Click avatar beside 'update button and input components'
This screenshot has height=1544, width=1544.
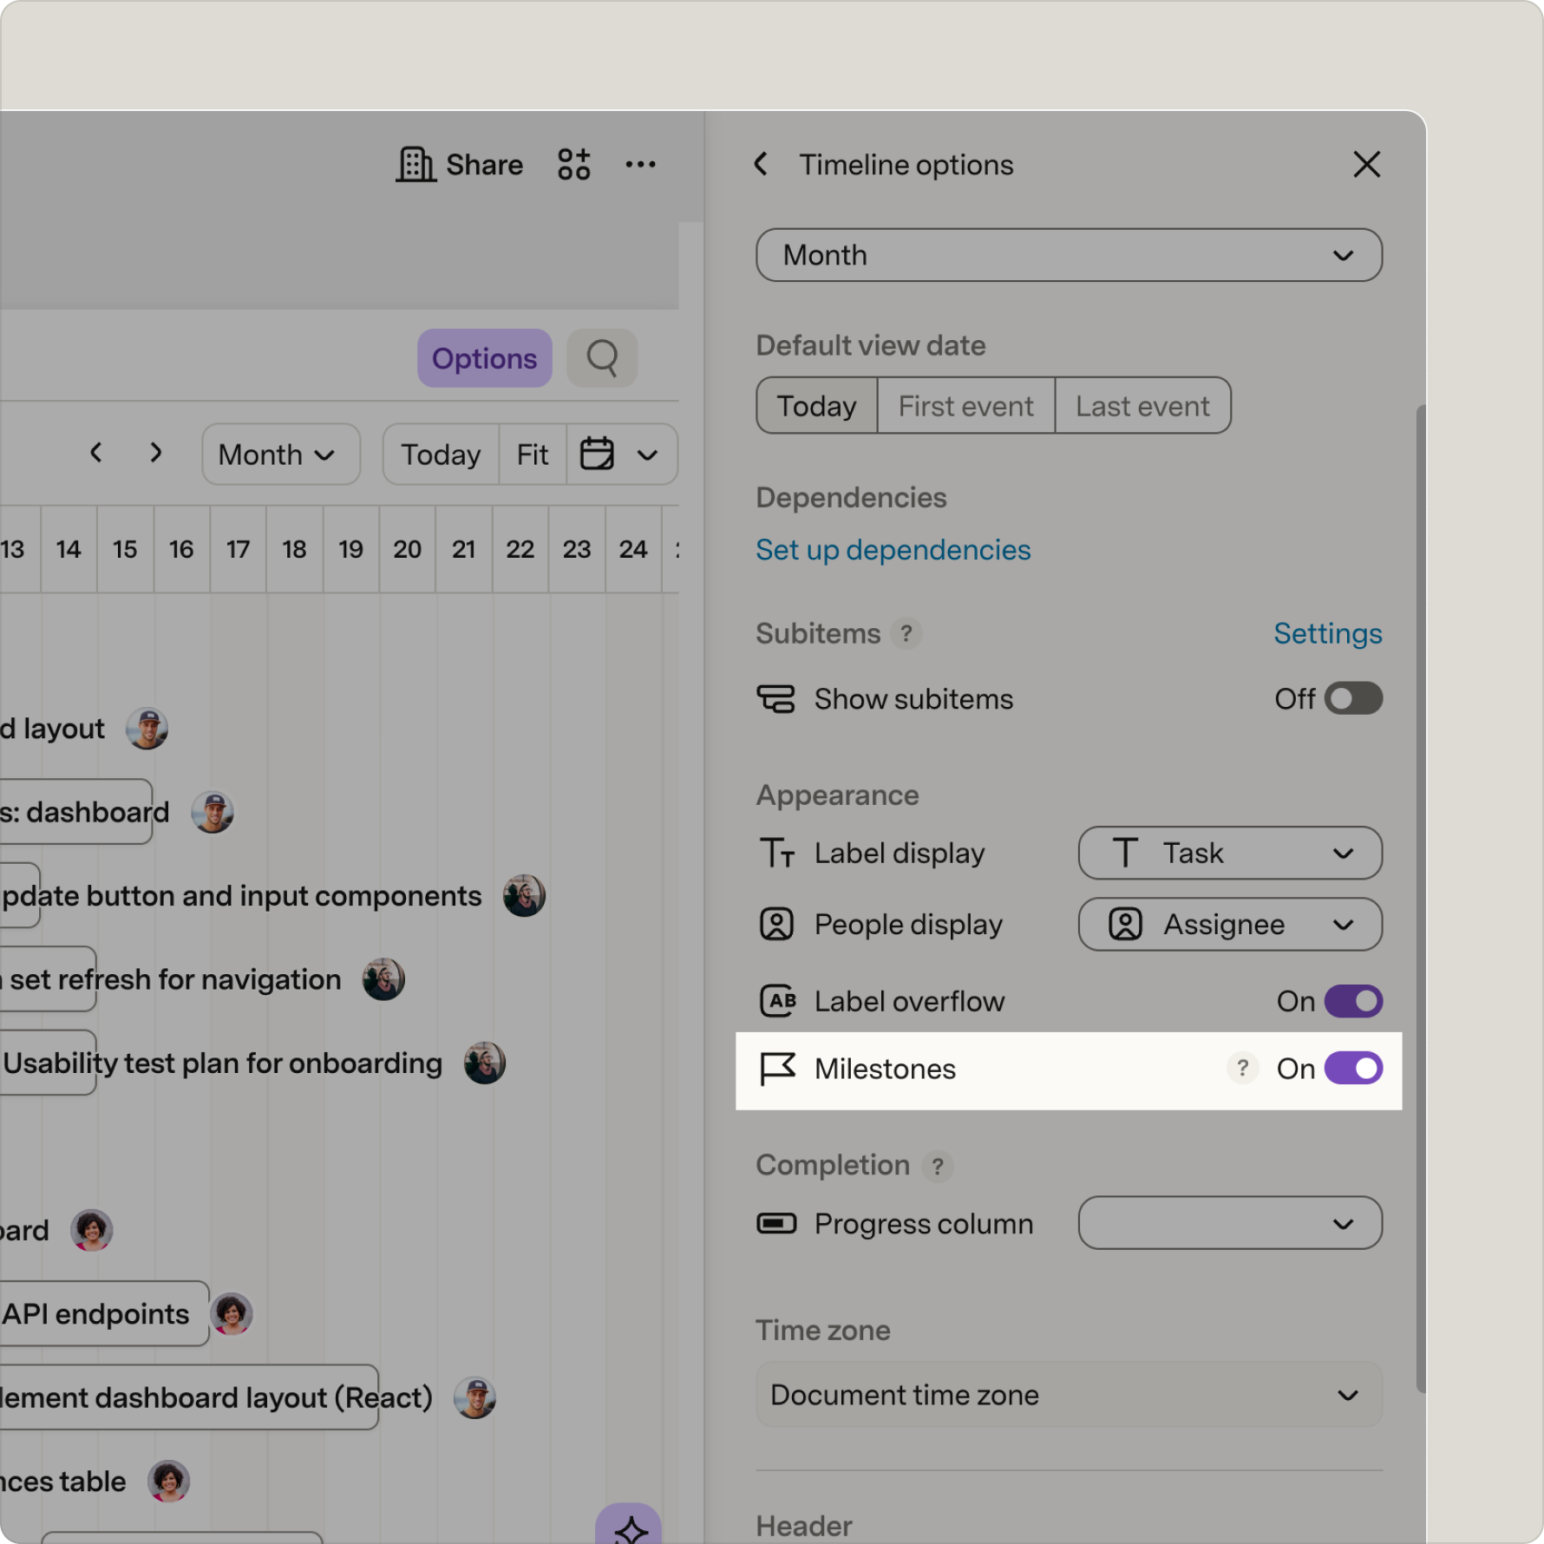tap(525, 896)
